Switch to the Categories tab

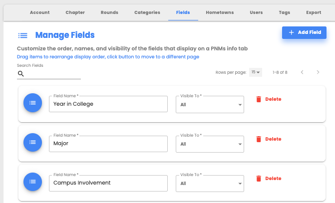click(x=147, y=12)
